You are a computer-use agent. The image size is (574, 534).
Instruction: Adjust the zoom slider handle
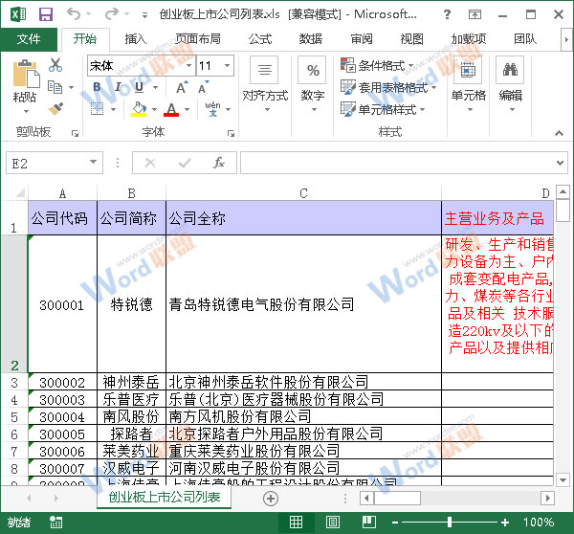click(x=450, y=523)
